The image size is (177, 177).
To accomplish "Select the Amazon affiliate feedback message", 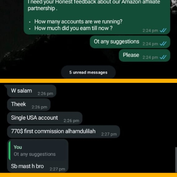I will [x=97, y=17].
